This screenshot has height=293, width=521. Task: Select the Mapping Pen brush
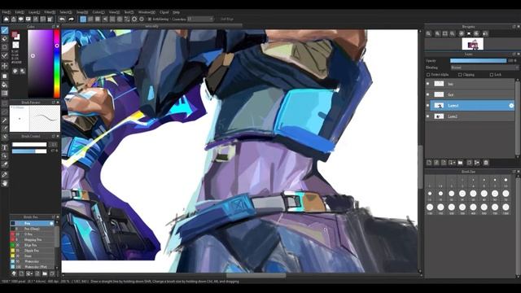(32, 239)
